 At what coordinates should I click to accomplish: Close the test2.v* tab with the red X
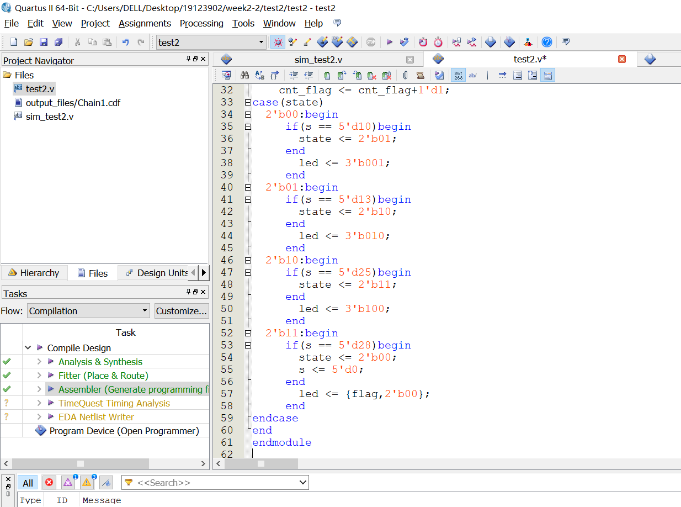coord(622,59)
